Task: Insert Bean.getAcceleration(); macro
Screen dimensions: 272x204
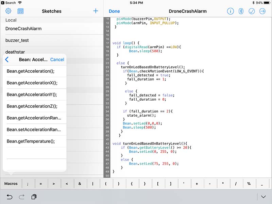Action: 35,71
